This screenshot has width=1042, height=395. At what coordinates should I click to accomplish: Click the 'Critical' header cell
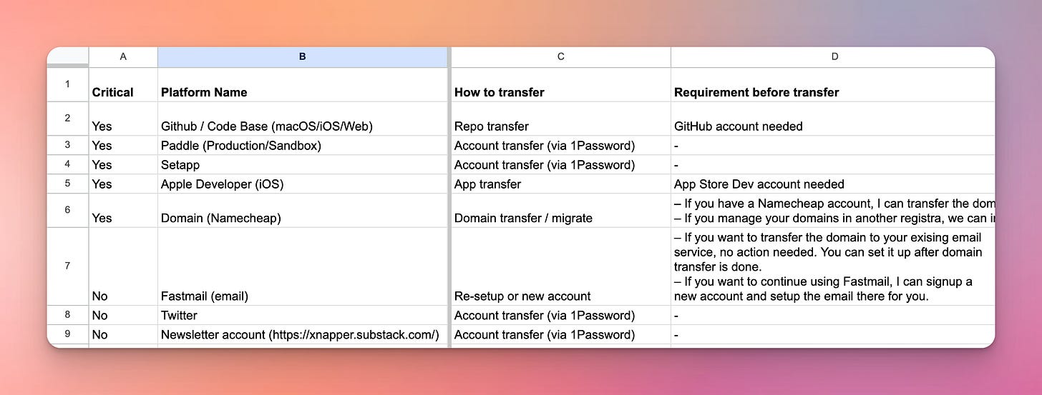(x=123, y=84)
